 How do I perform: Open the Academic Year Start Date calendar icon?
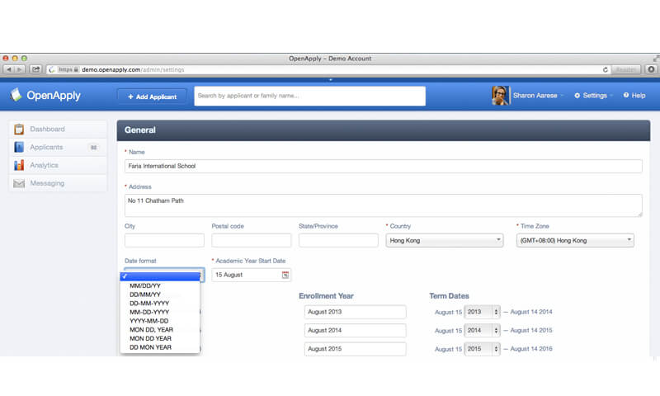point(285,275)
